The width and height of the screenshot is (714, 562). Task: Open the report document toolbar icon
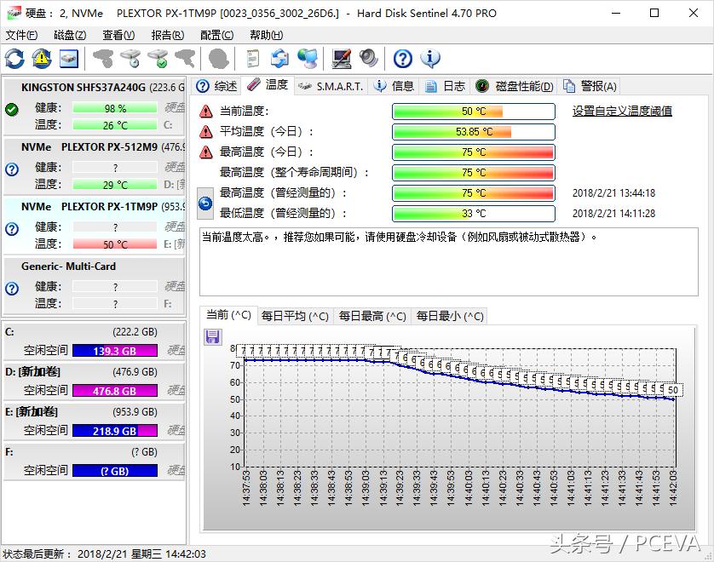tap(251, 58)
